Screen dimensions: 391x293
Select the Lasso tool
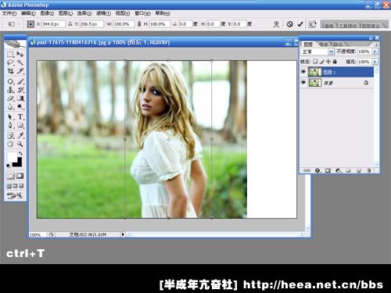point(10,63)
